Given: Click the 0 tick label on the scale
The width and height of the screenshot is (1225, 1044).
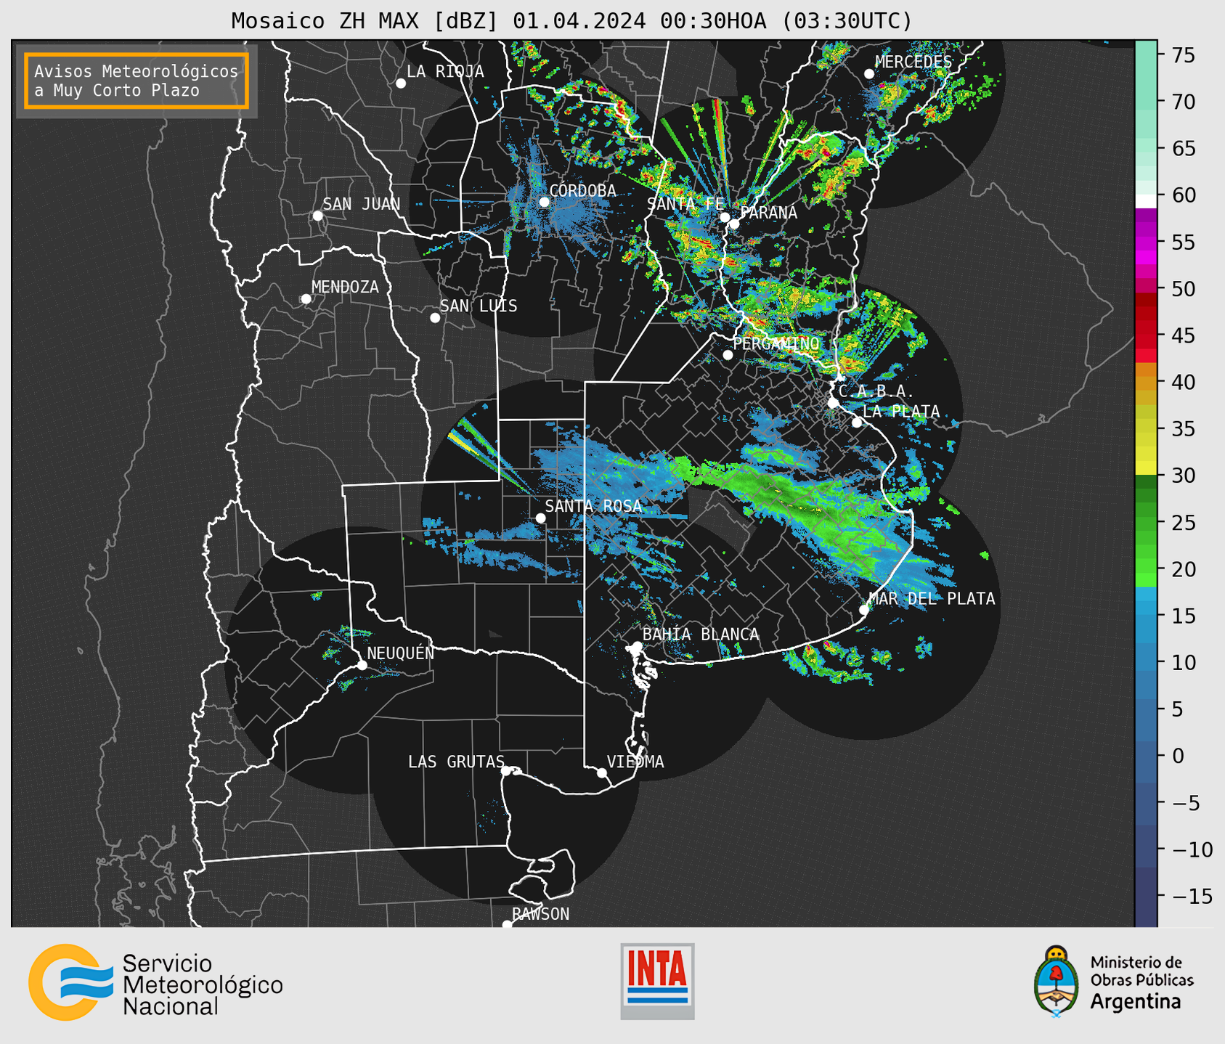Looking at the screenshot, I should pyautogui.click(x=1177, y=756).
